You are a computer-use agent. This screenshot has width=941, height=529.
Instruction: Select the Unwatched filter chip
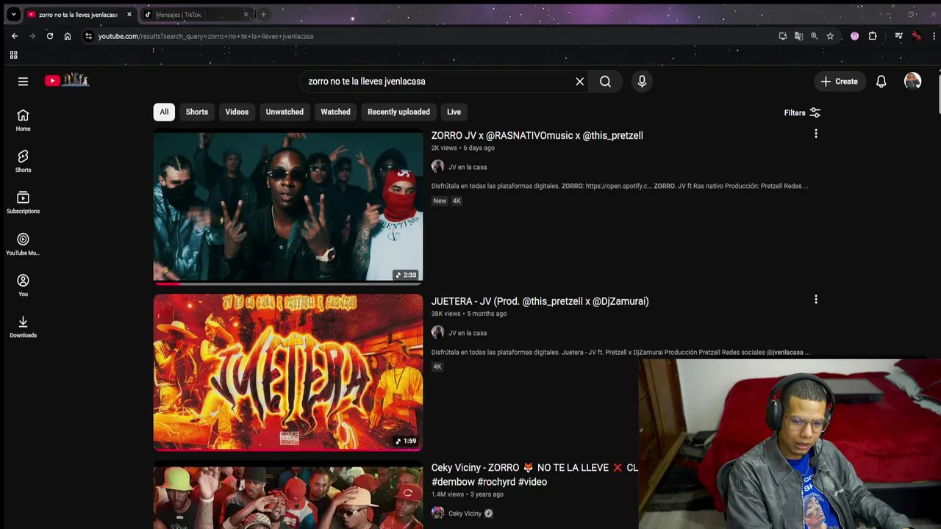(x=285, y=112)
